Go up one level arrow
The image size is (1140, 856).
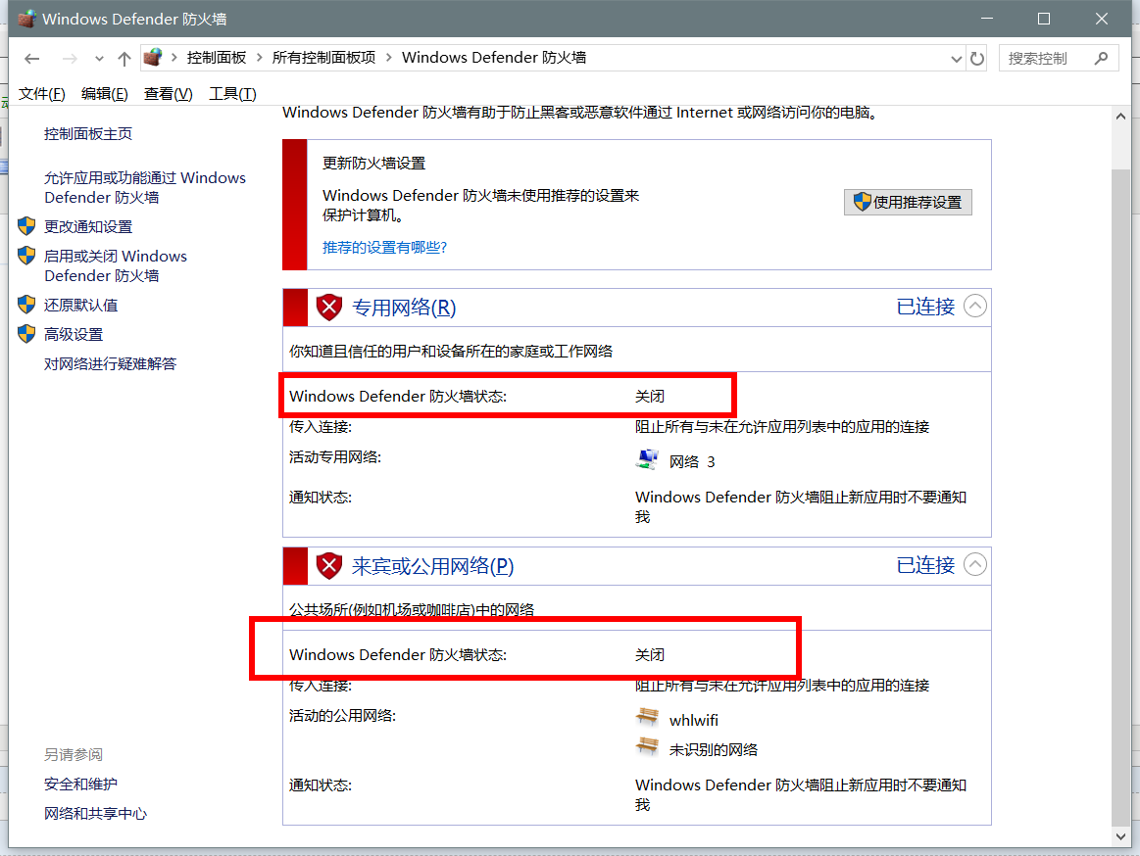point(124,59)
